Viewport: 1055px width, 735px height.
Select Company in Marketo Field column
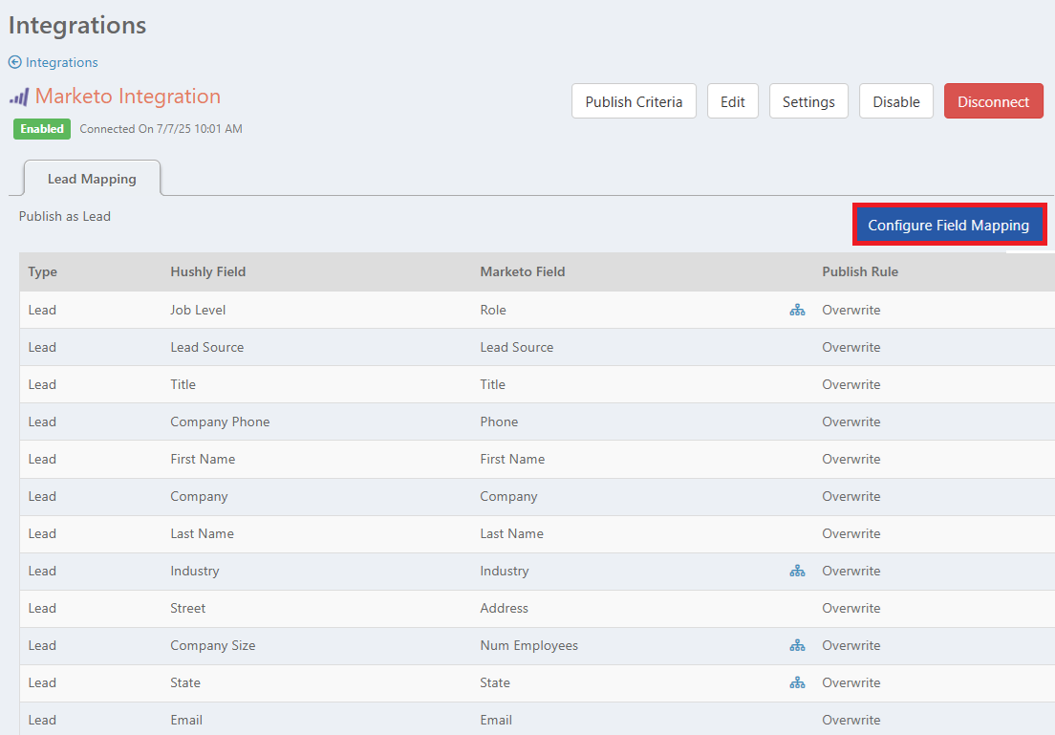[x=508, y=497]
